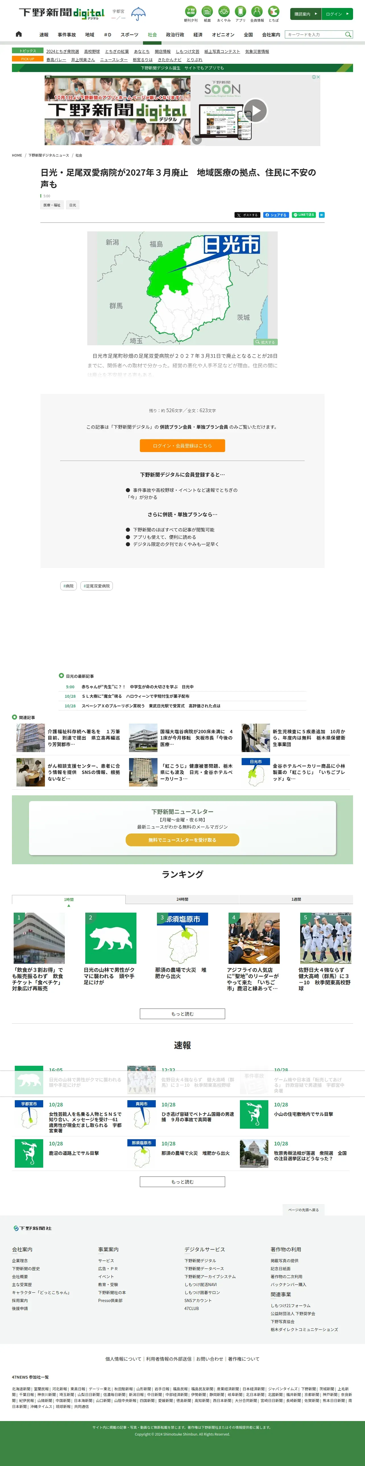Click the ad info icon on banner
Viewport: 365px width, 1466px height.
[314, 77]
